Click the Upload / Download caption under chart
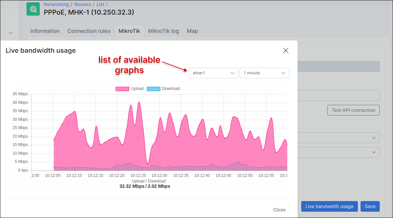This screenshot has width=393, height=218. (x=149, y=181)
